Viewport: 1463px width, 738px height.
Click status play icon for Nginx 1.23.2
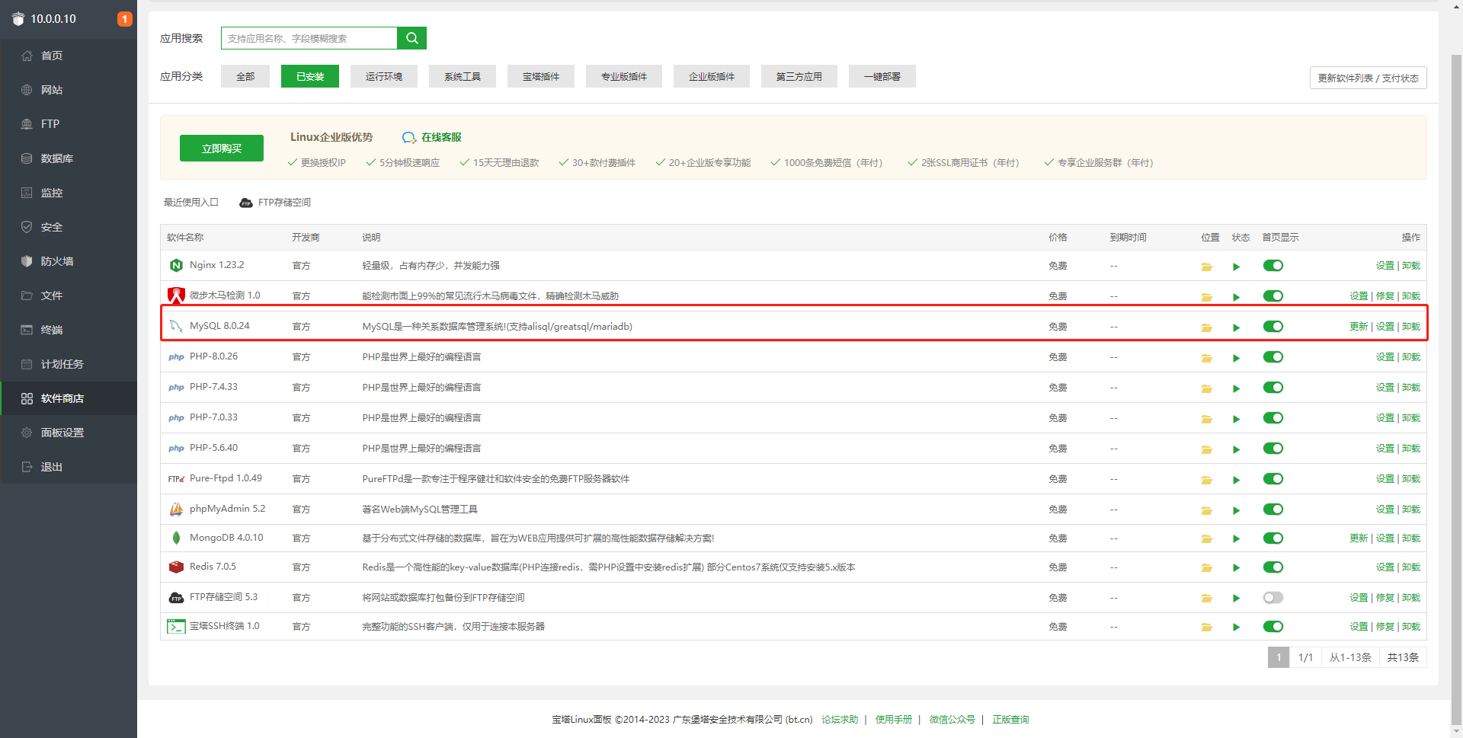[1237, 267]
